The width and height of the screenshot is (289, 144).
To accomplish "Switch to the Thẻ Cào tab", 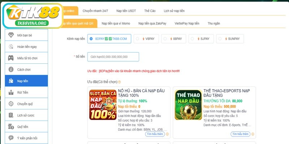I will (150, 11).
